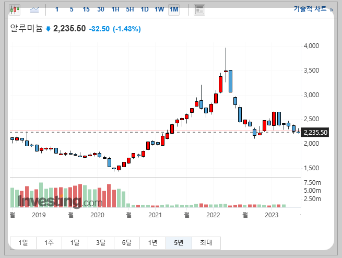Click the -32.50 change value

coord(99,29)
